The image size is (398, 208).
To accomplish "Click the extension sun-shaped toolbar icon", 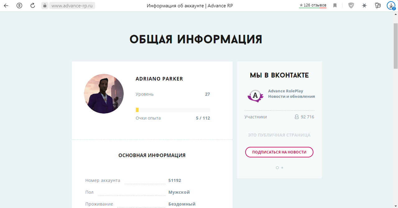I will click(x=364, y=6).
